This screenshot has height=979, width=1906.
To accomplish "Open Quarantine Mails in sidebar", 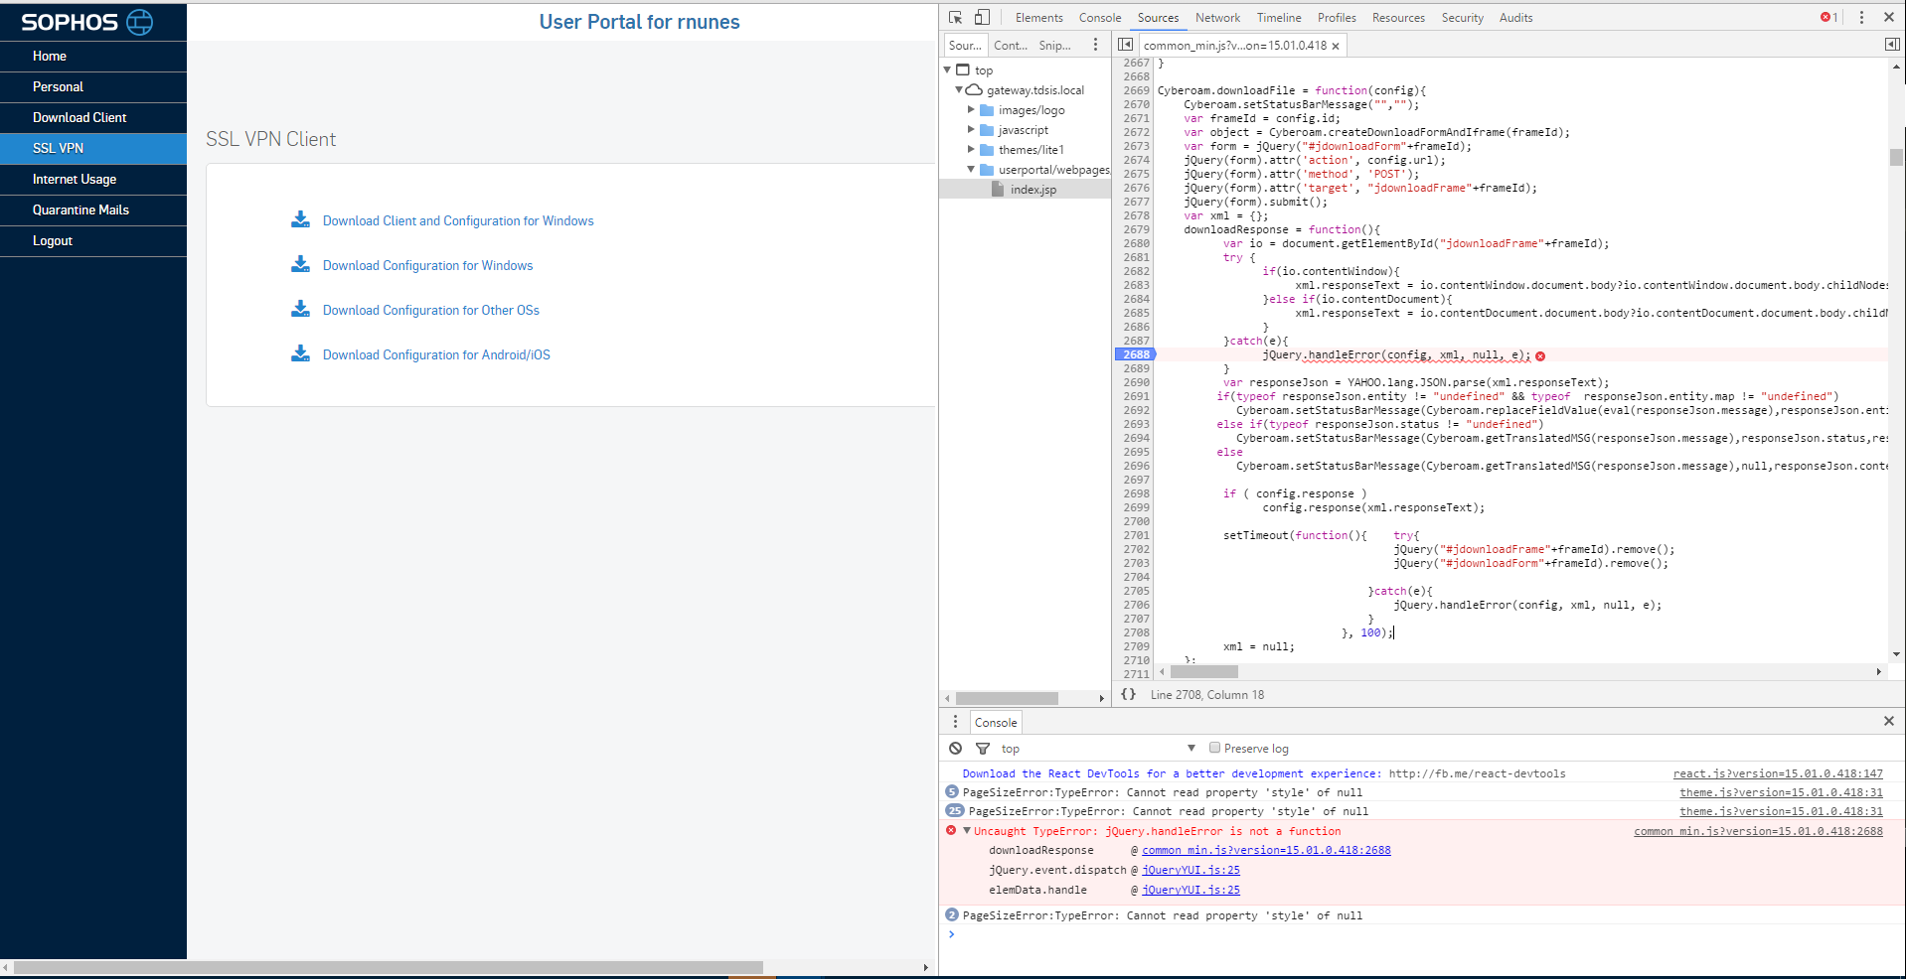I will coord(93,210).
